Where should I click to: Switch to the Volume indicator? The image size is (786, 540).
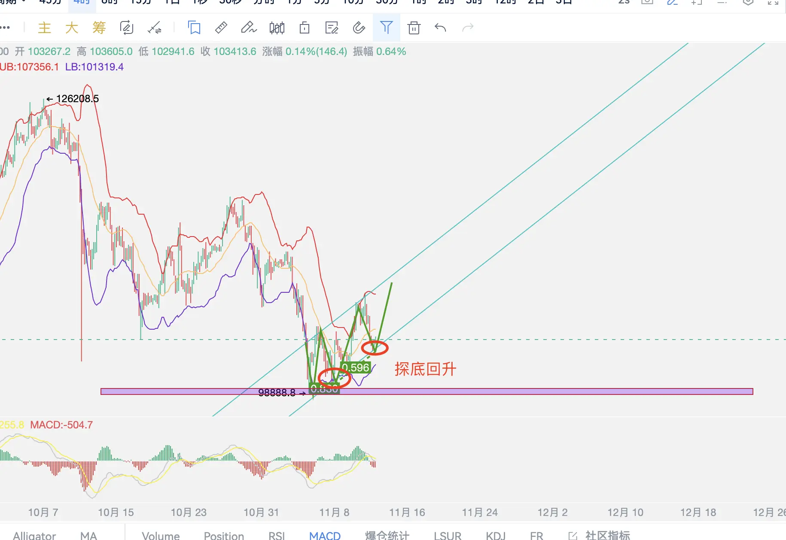(161, 535)
